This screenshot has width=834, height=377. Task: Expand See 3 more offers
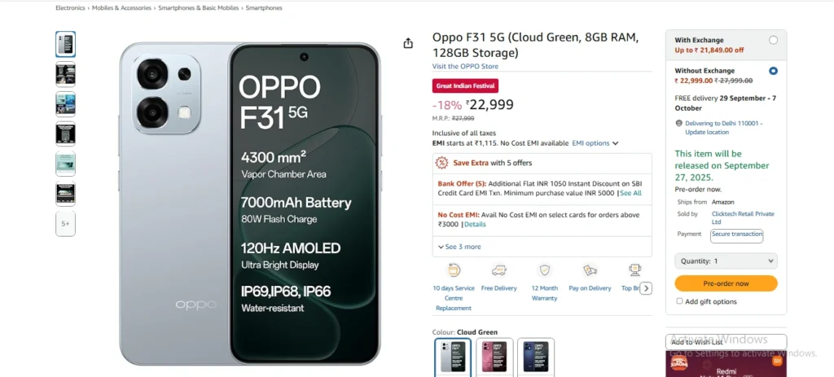pos(460,247)
